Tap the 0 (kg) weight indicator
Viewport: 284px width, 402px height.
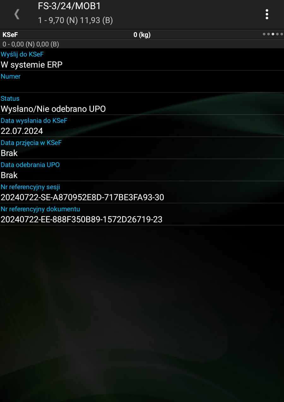click(x=142, y=35)
